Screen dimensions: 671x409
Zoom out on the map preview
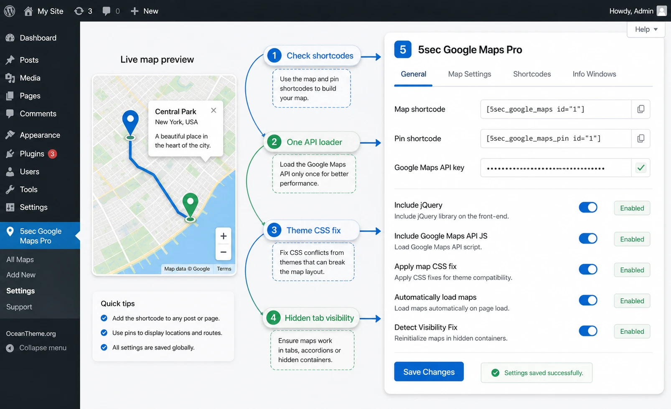[224, 252]
